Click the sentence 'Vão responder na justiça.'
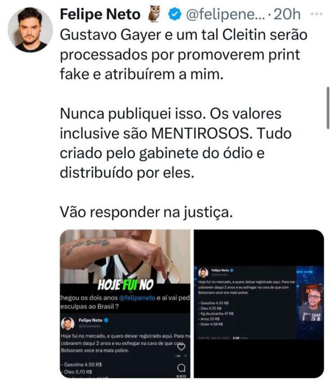 pos(146,212)
